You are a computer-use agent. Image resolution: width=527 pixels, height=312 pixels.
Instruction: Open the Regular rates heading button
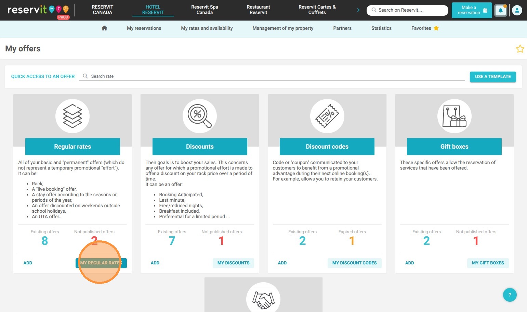pos(73,147)
